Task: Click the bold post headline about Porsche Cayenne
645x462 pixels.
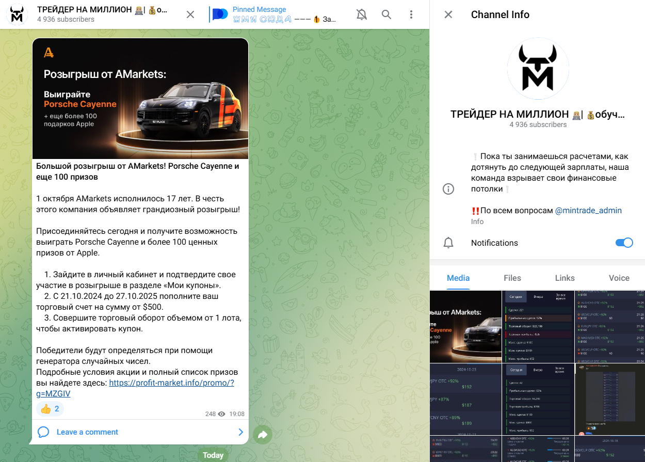Action: pos(138,171)
